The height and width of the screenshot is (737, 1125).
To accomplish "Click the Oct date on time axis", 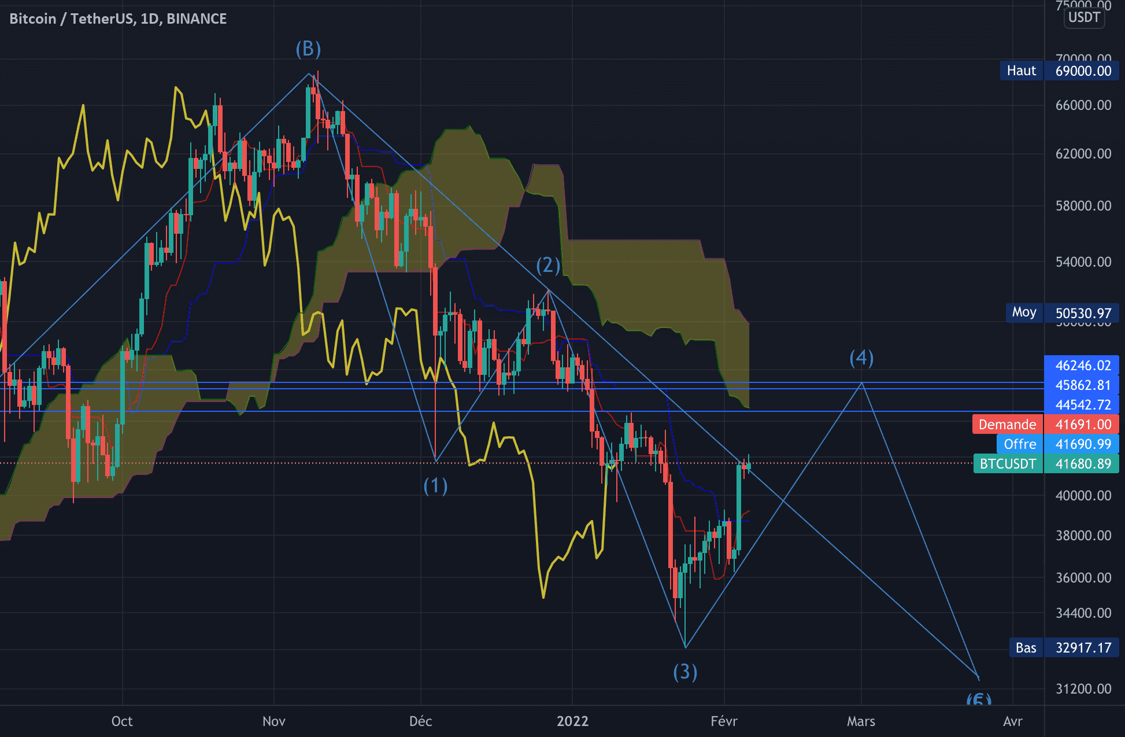I will pyautogui.click(x=122, y=721).
